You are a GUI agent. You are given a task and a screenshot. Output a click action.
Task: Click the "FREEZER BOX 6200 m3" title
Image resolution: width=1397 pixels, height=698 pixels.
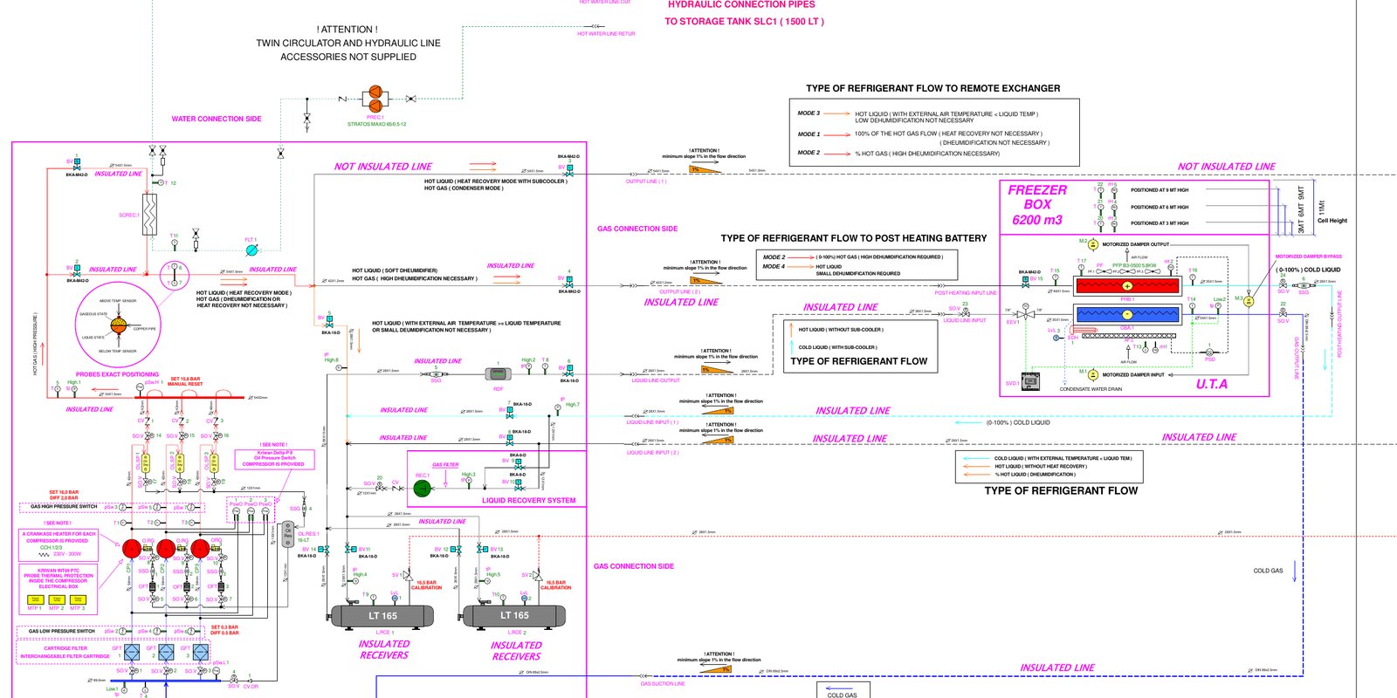tap(1037, 205)
